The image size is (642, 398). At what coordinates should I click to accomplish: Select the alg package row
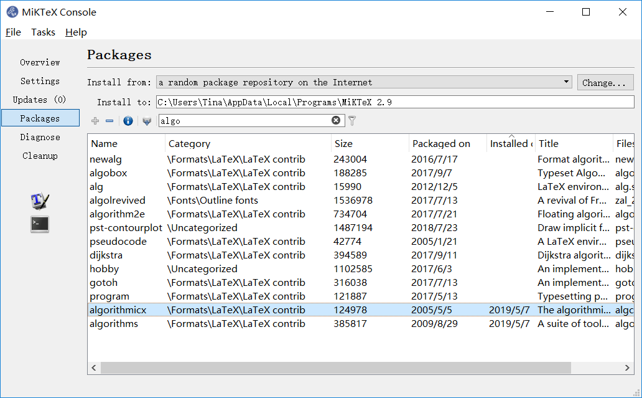361,186
